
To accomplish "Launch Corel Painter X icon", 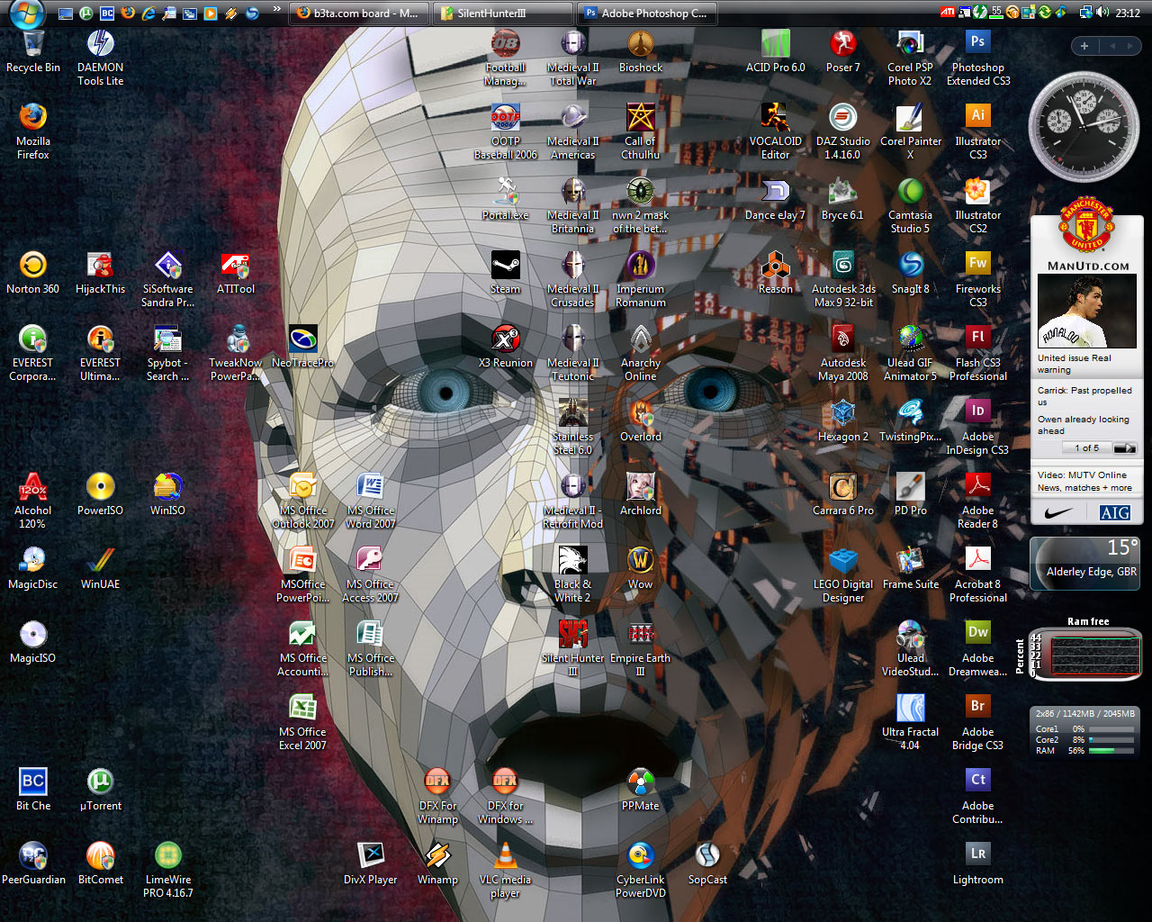I will [911, 131].
